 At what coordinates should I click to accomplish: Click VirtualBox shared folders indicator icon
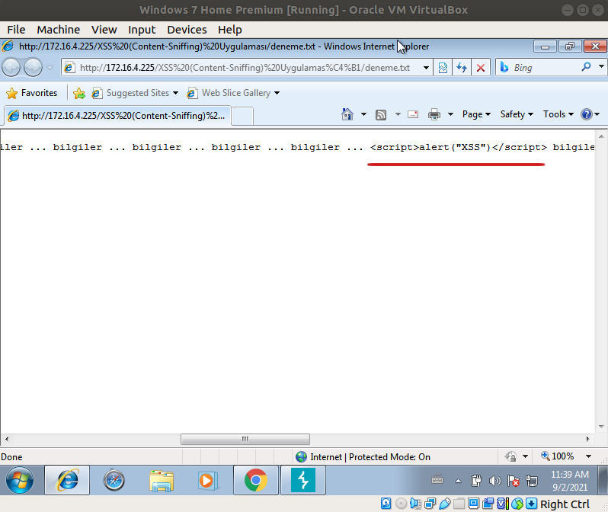459,504
